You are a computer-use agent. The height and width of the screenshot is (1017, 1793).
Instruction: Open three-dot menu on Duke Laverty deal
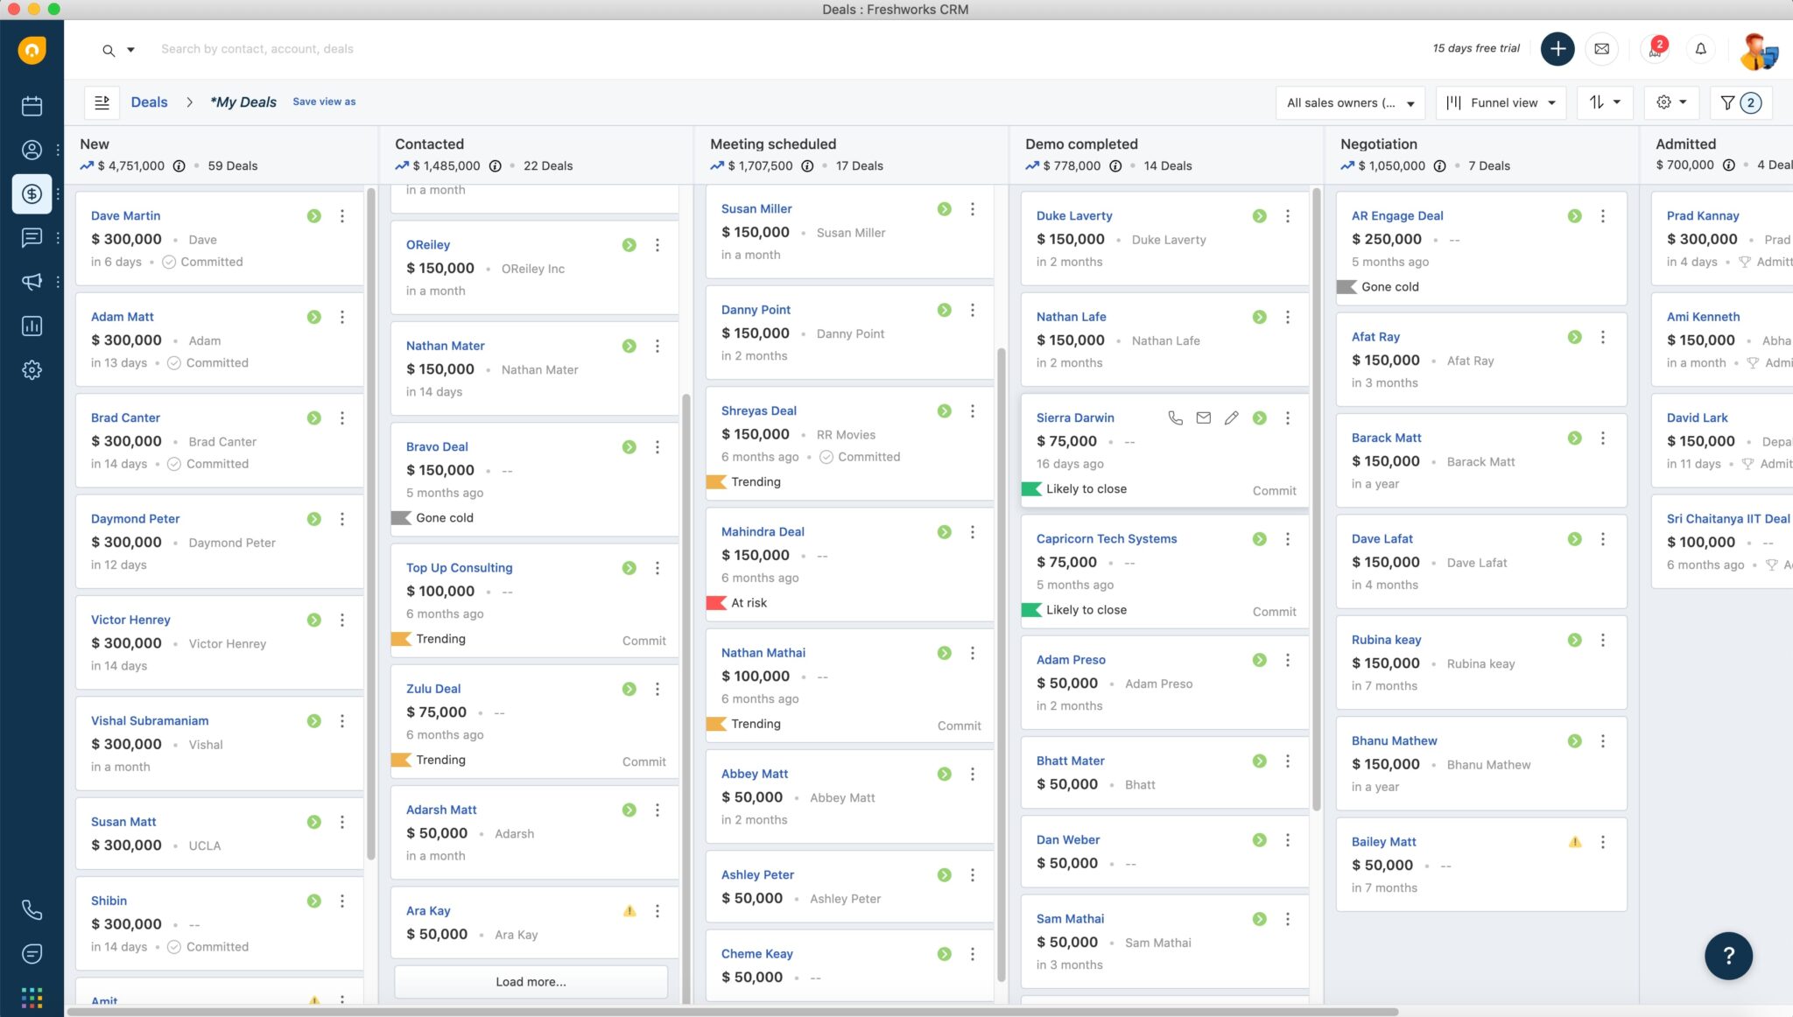point(1287,216)
